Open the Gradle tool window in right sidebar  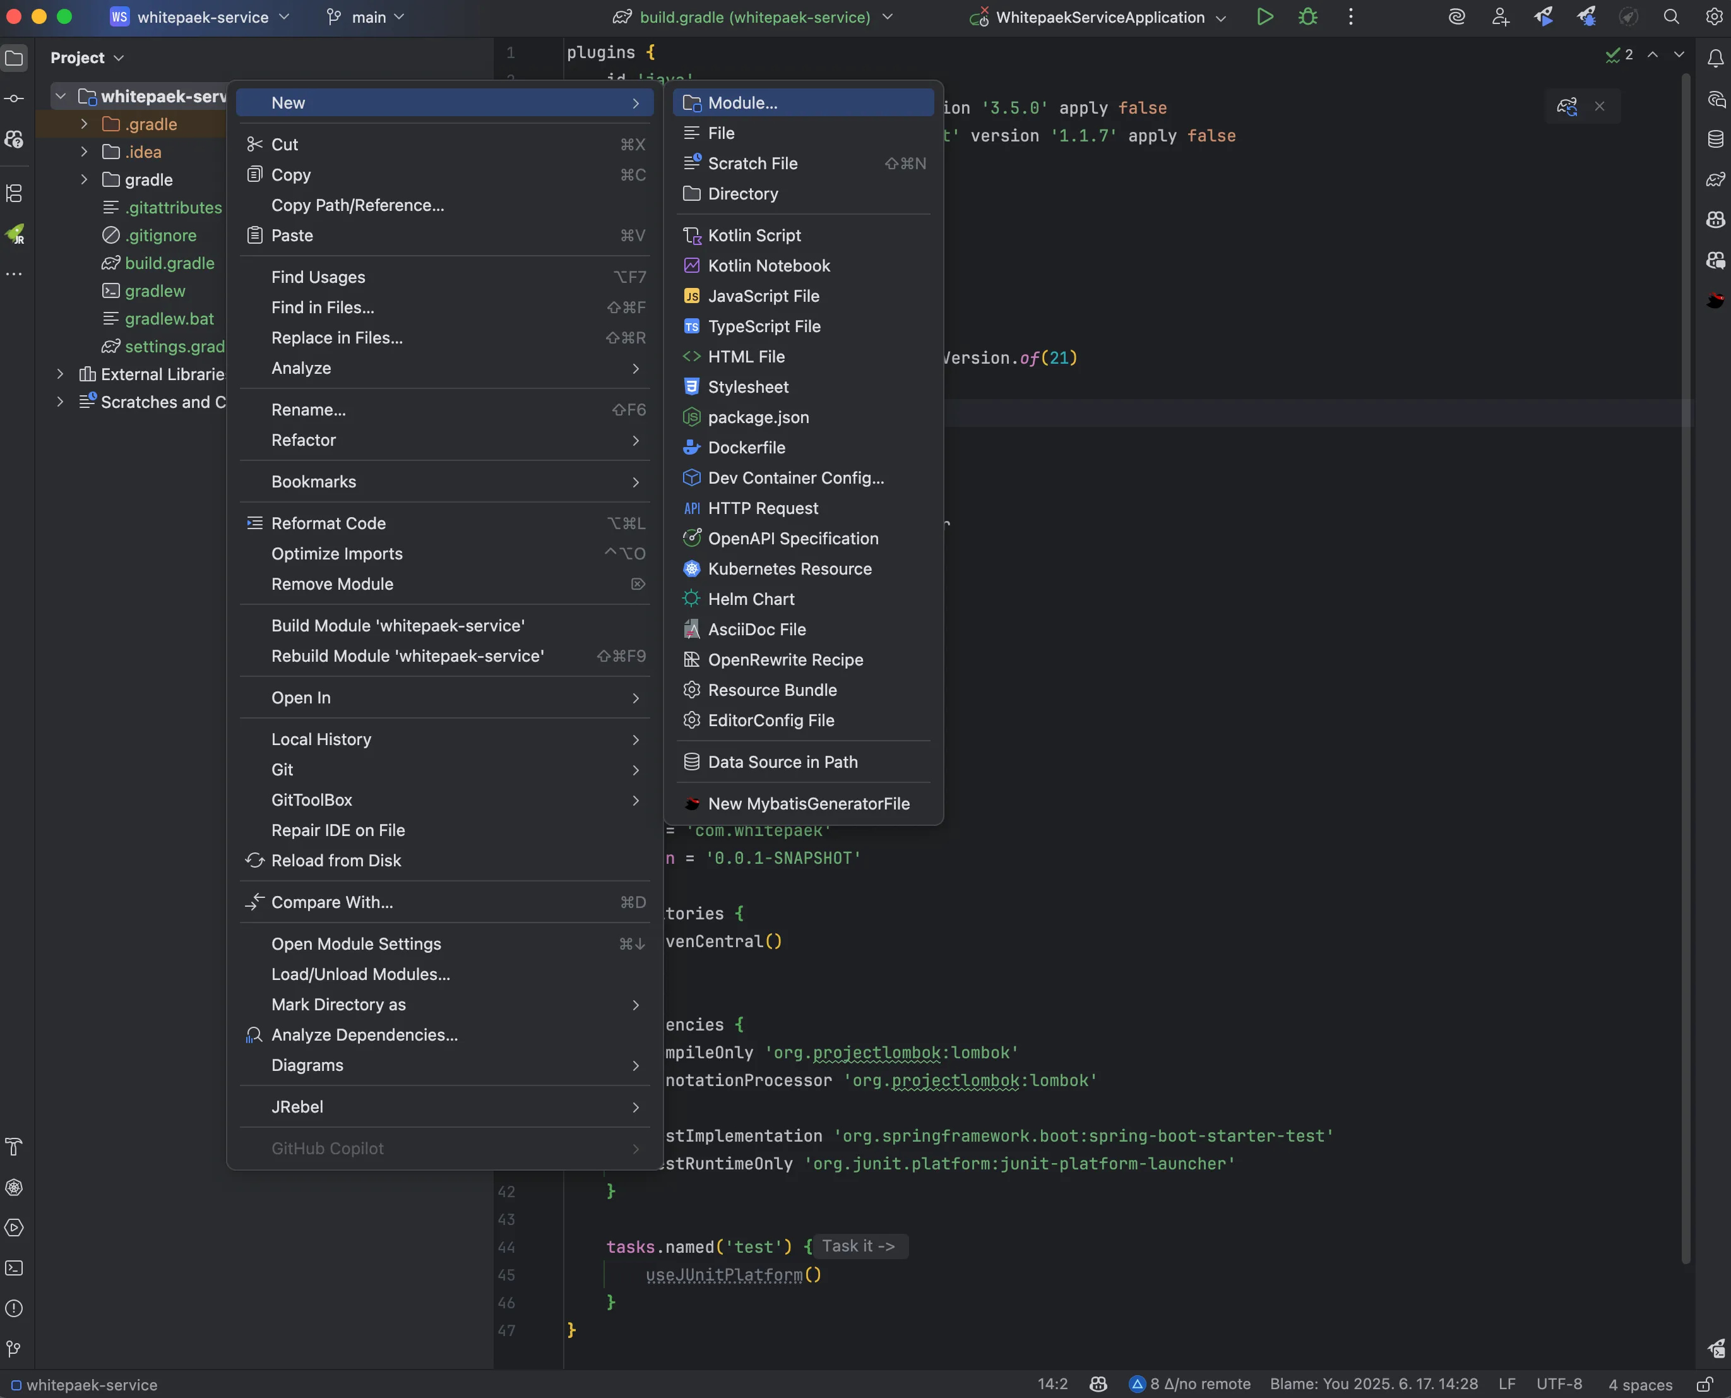pos(1715,179)
